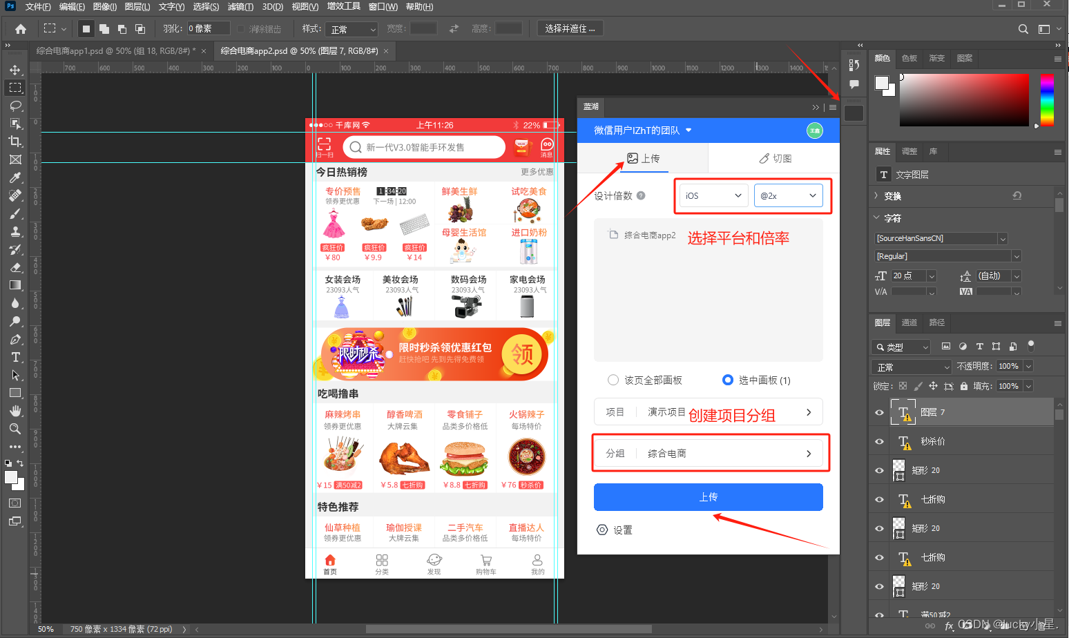Open the iOS platform dropdown
Viewport: 1069px width, 638px height.
pyautogui.click(x=714, y=195)
